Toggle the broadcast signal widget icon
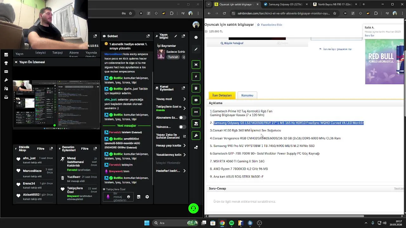 (196, 112)
